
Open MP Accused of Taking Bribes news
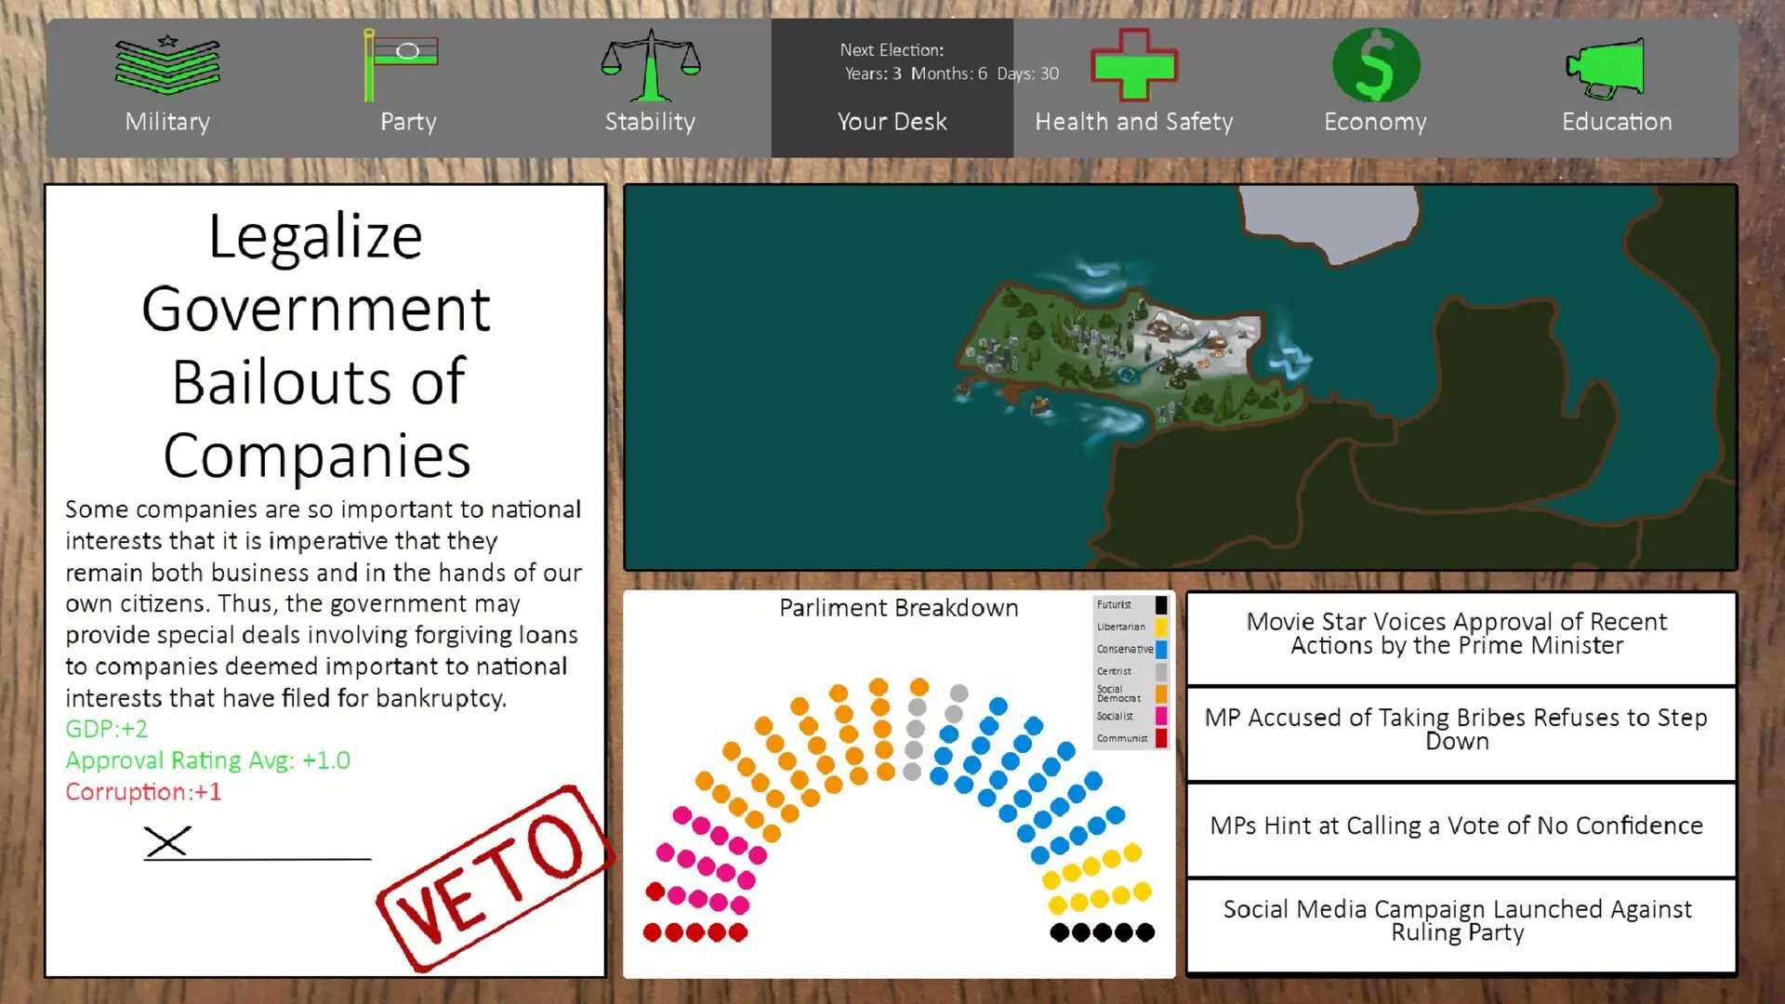(1457, 730)
